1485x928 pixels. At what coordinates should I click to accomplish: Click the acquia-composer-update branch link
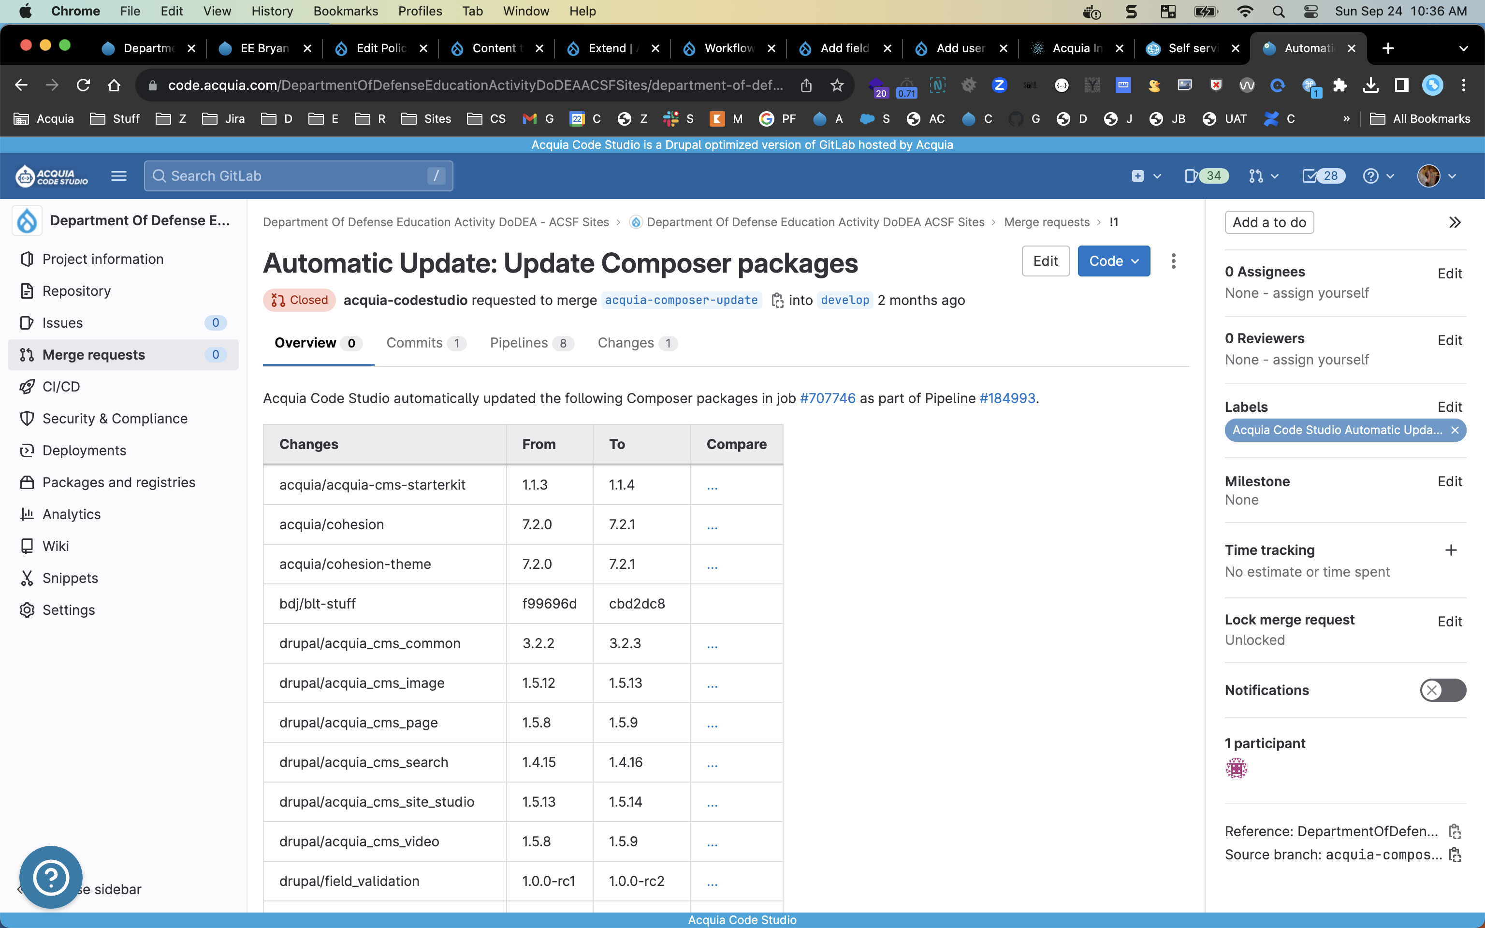tap(681, 300)
